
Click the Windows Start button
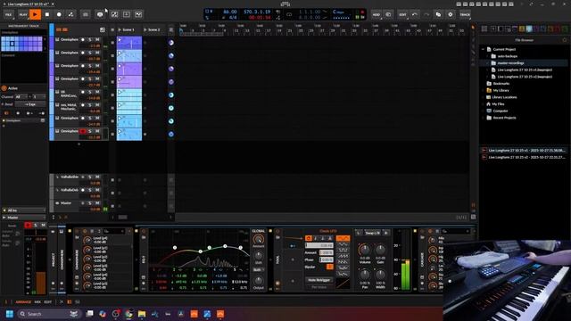point(10,314)
